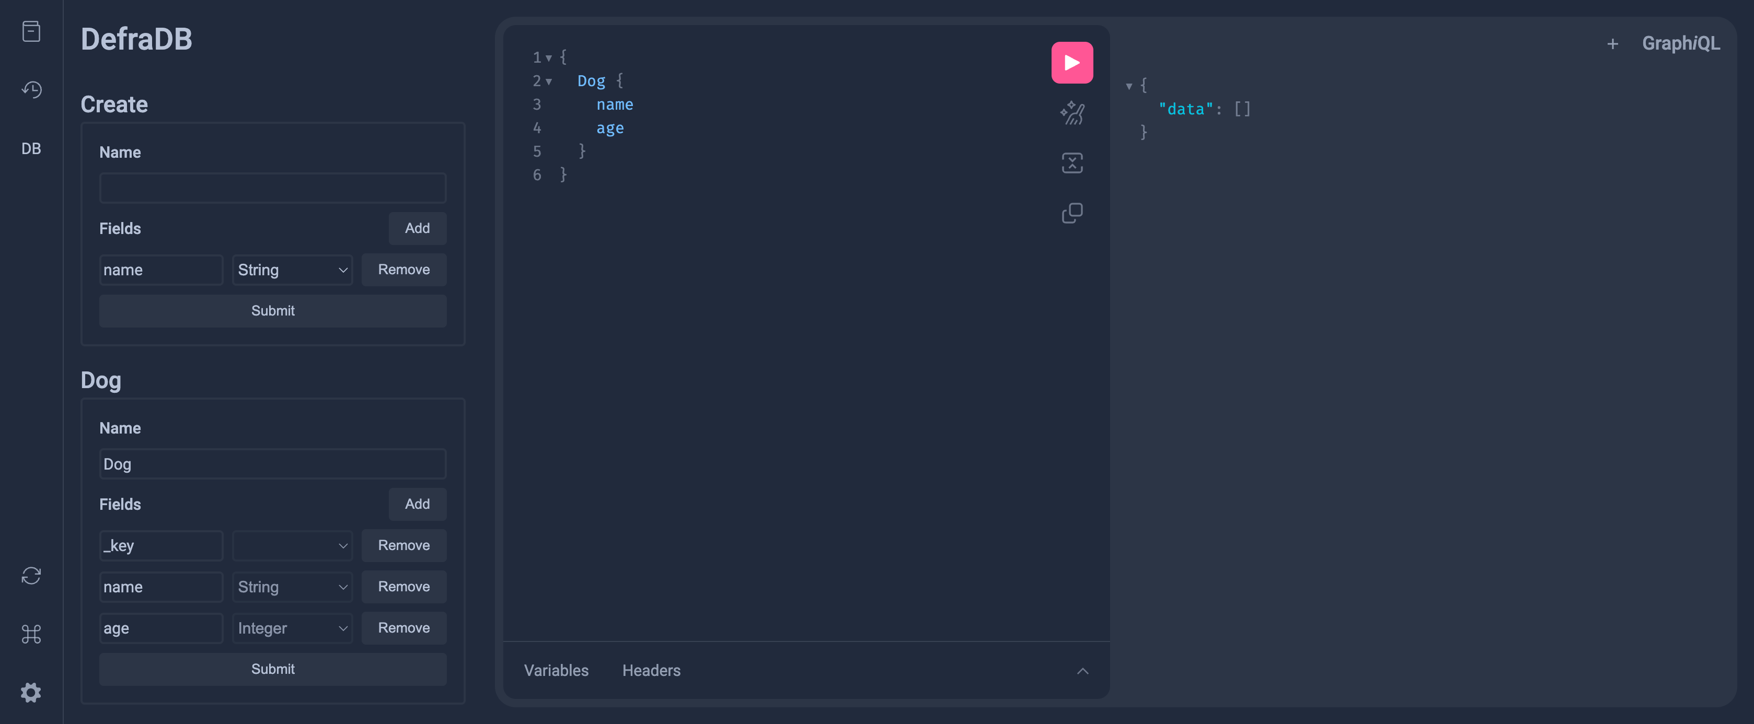Click the Dog name field input
Screen dimensions: 1754x724
click(x=160, y=587)
